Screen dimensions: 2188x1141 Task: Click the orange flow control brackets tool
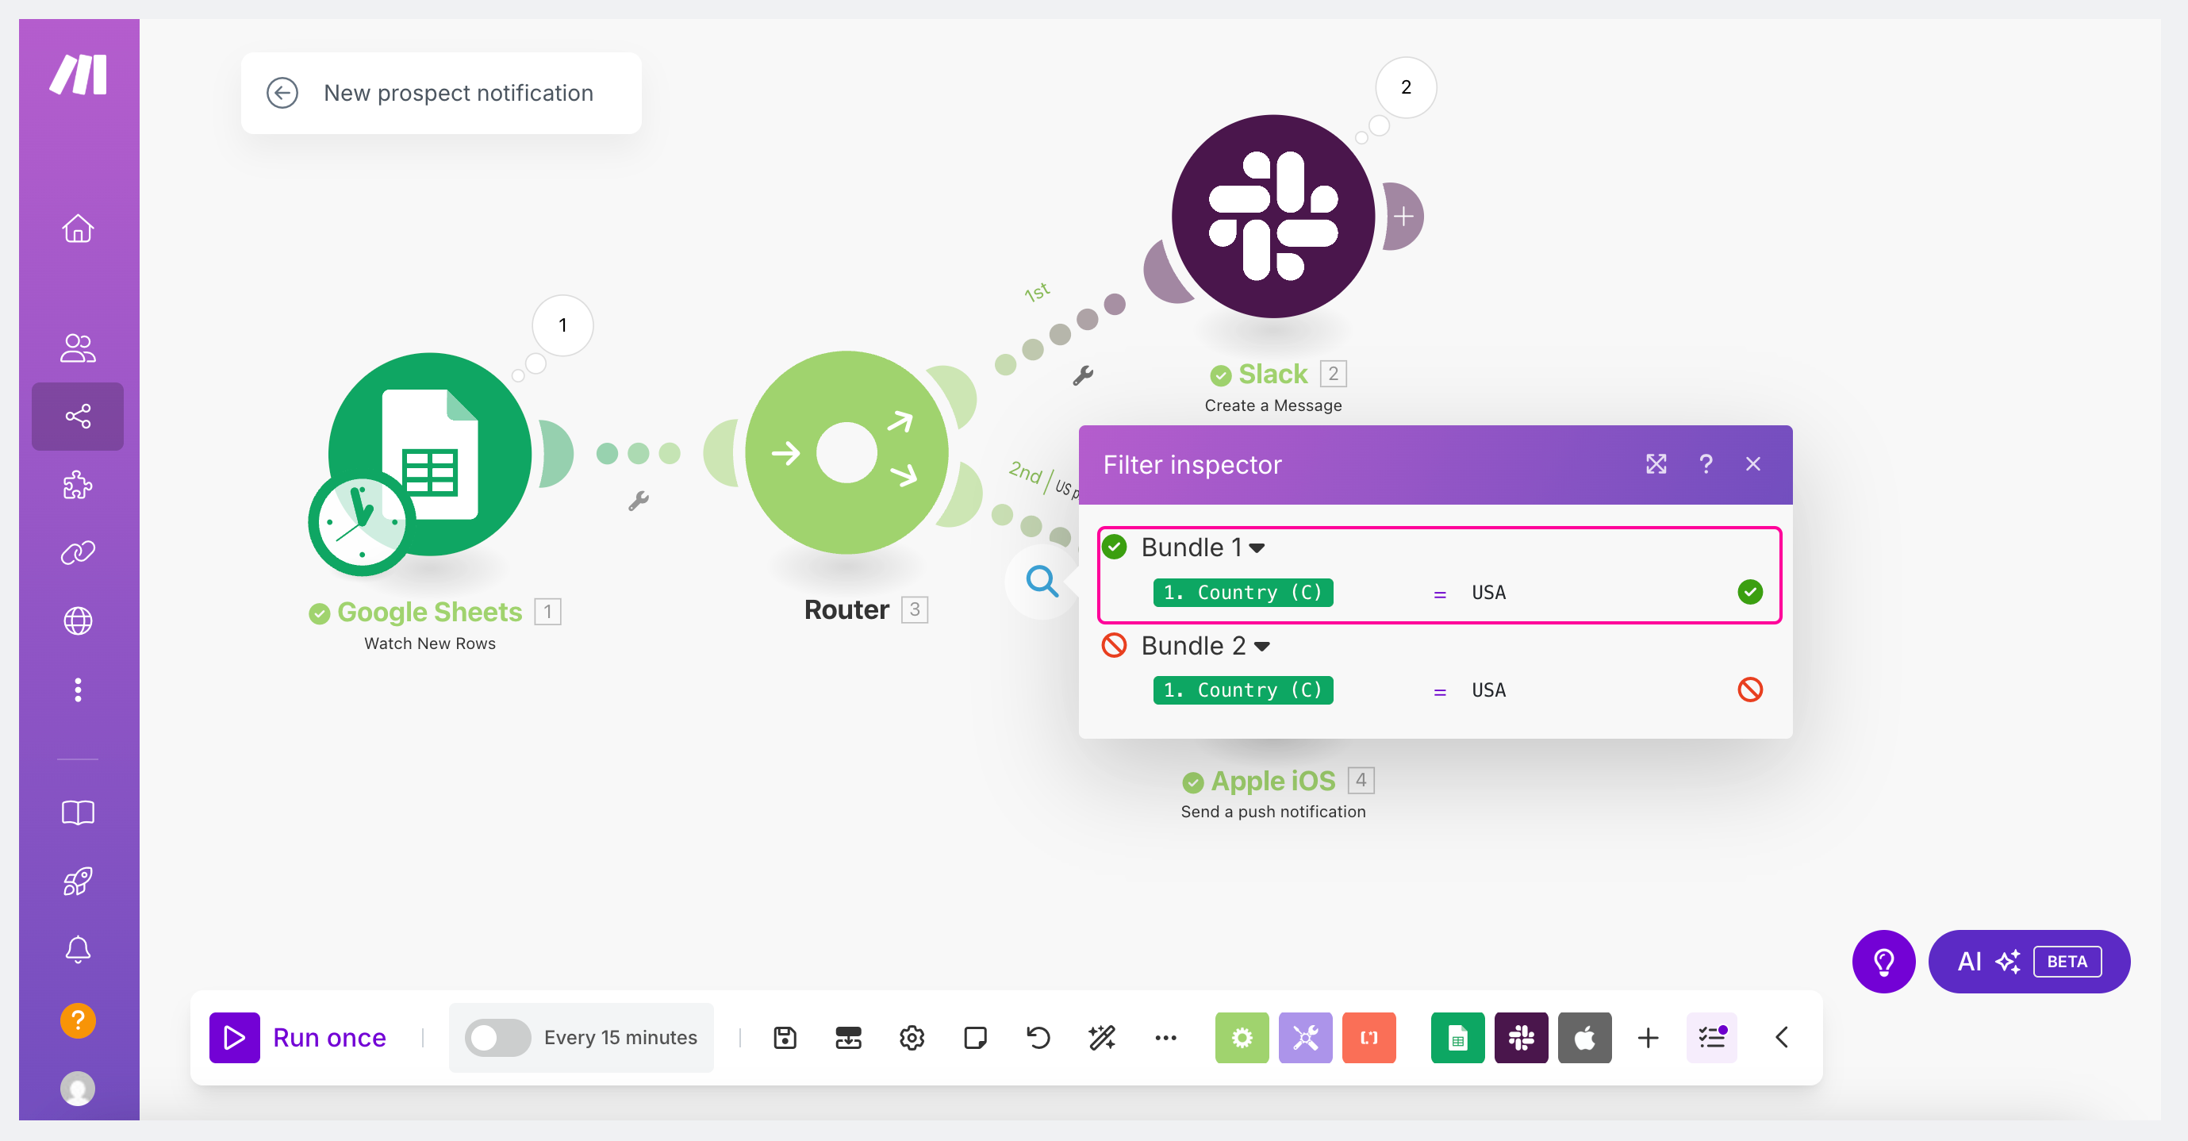pyautogui.click(x=1368, y=1037)
